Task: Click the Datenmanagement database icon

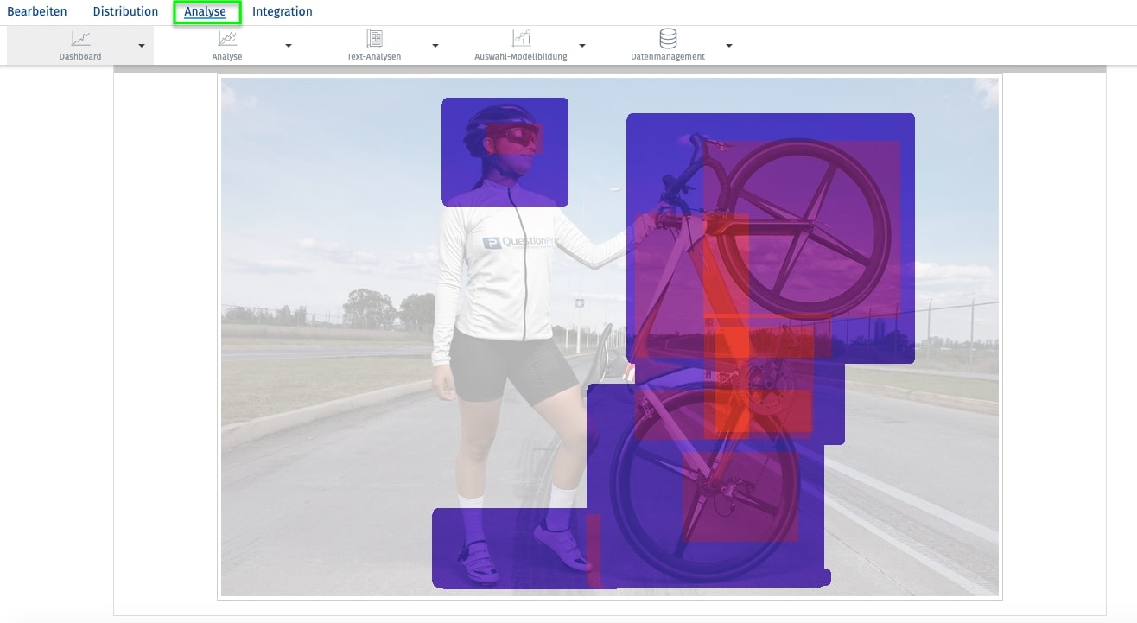Action: [668, 39]
